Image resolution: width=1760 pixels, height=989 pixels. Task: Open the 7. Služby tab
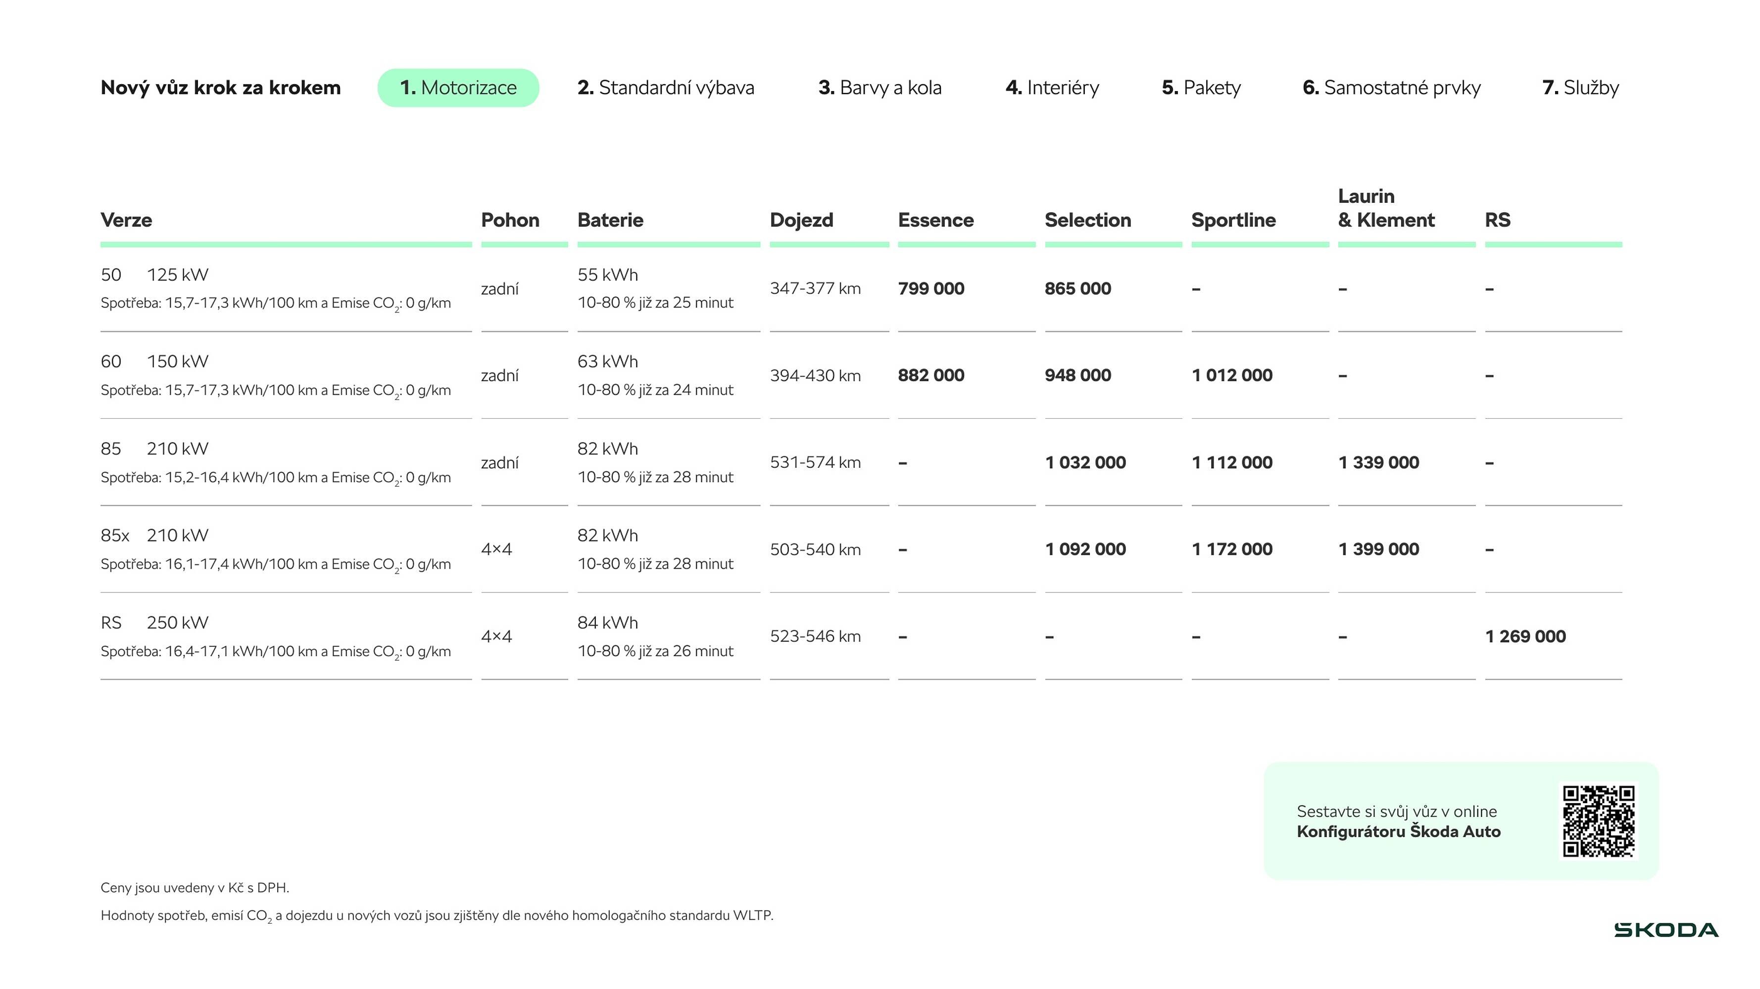[x=1580, y=88]
